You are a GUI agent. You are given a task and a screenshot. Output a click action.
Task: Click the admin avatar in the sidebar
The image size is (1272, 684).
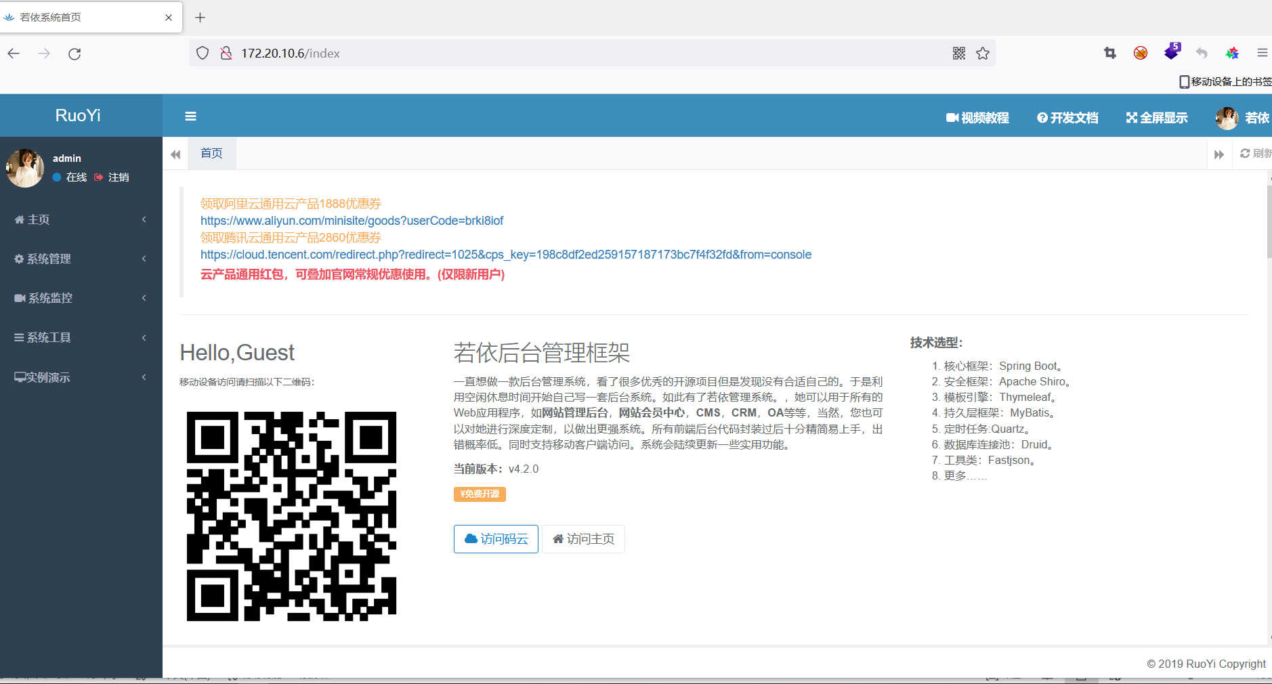click(25, 168)
